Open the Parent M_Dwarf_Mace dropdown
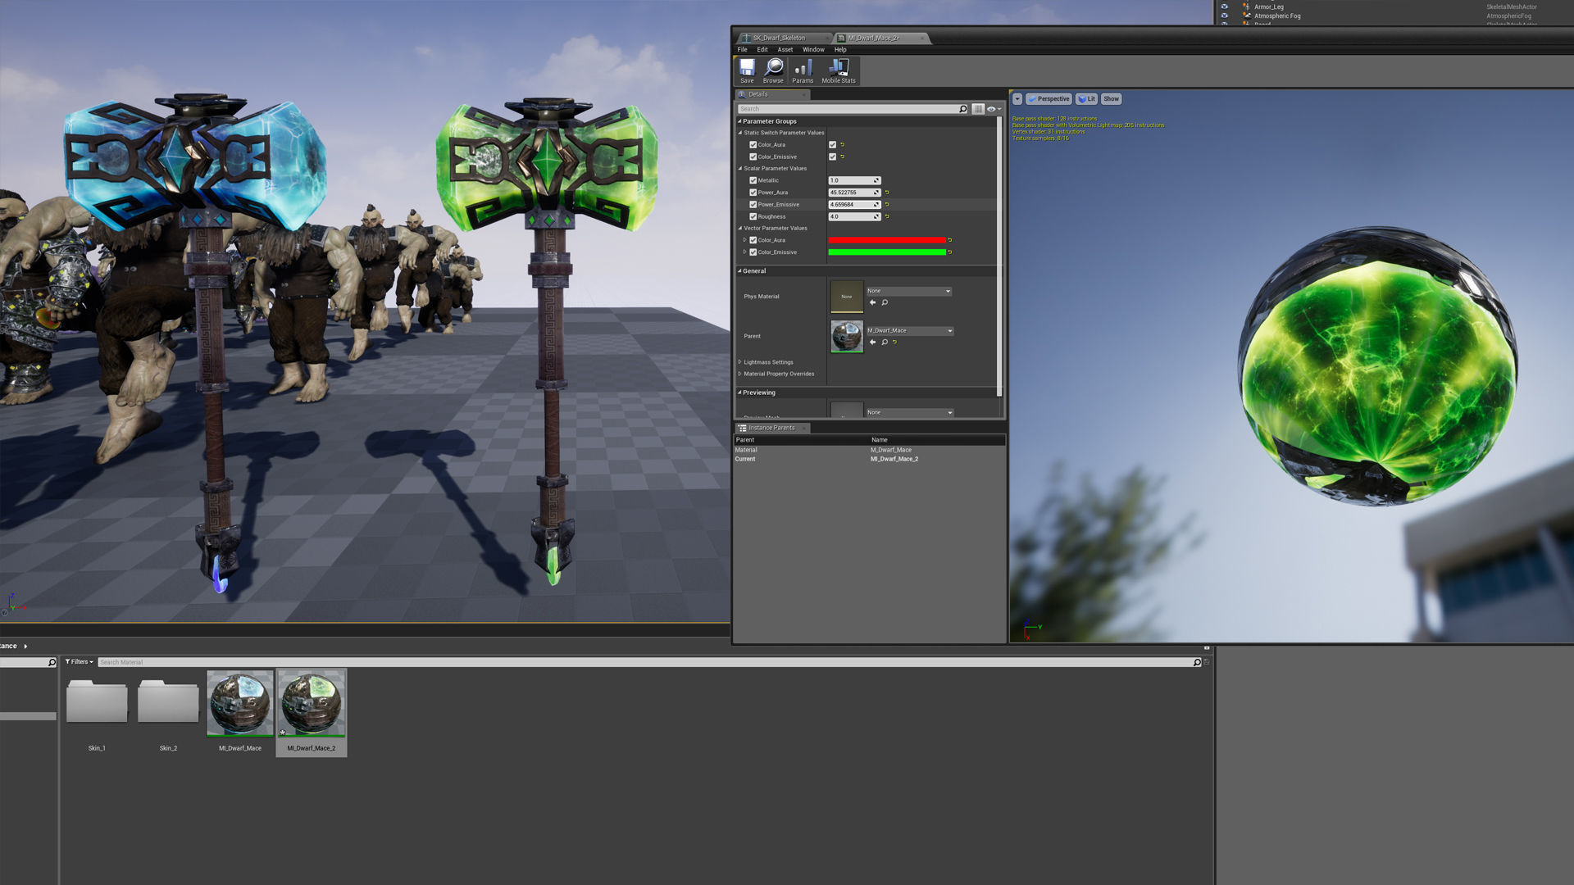The width and height of the screenshot is (1574, 885). pos(910,331)
